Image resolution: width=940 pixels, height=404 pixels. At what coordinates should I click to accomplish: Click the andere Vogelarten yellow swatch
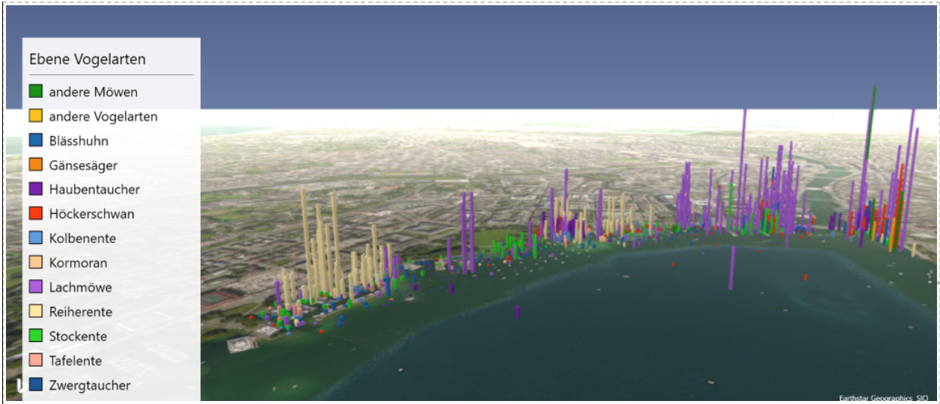pos(35,116)
